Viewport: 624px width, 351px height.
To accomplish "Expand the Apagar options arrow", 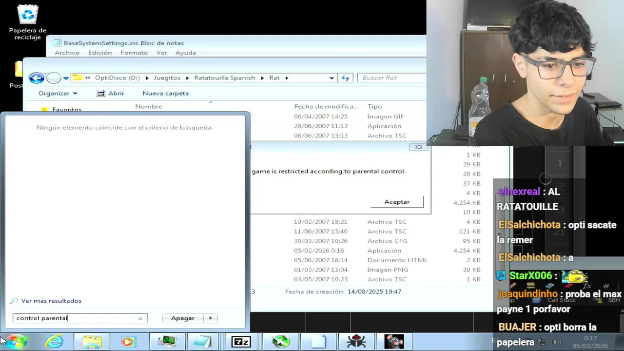I will point(210,318).
